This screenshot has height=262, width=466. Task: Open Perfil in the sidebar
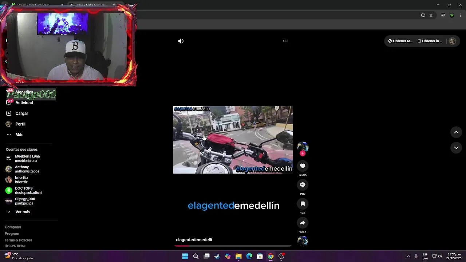(20, 124)
